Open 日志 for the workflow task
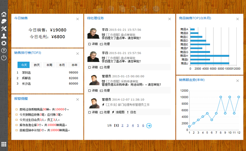This screenshot has height=151, width=246. (x=131, y=112)
